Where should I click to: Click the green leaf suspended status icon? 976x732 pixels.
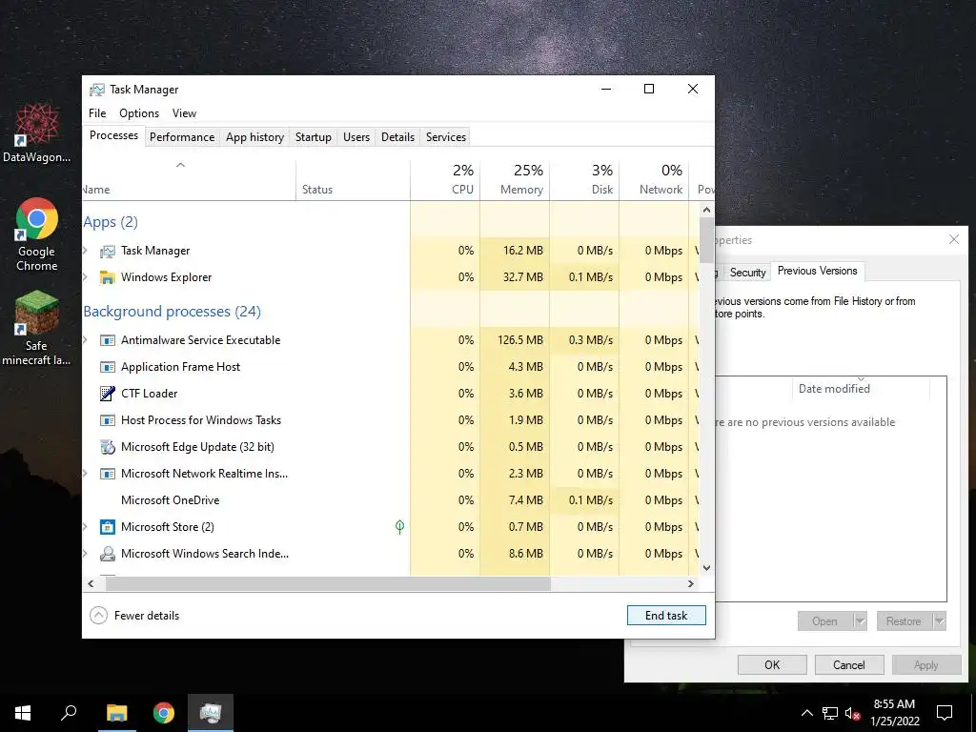(399, 527)
